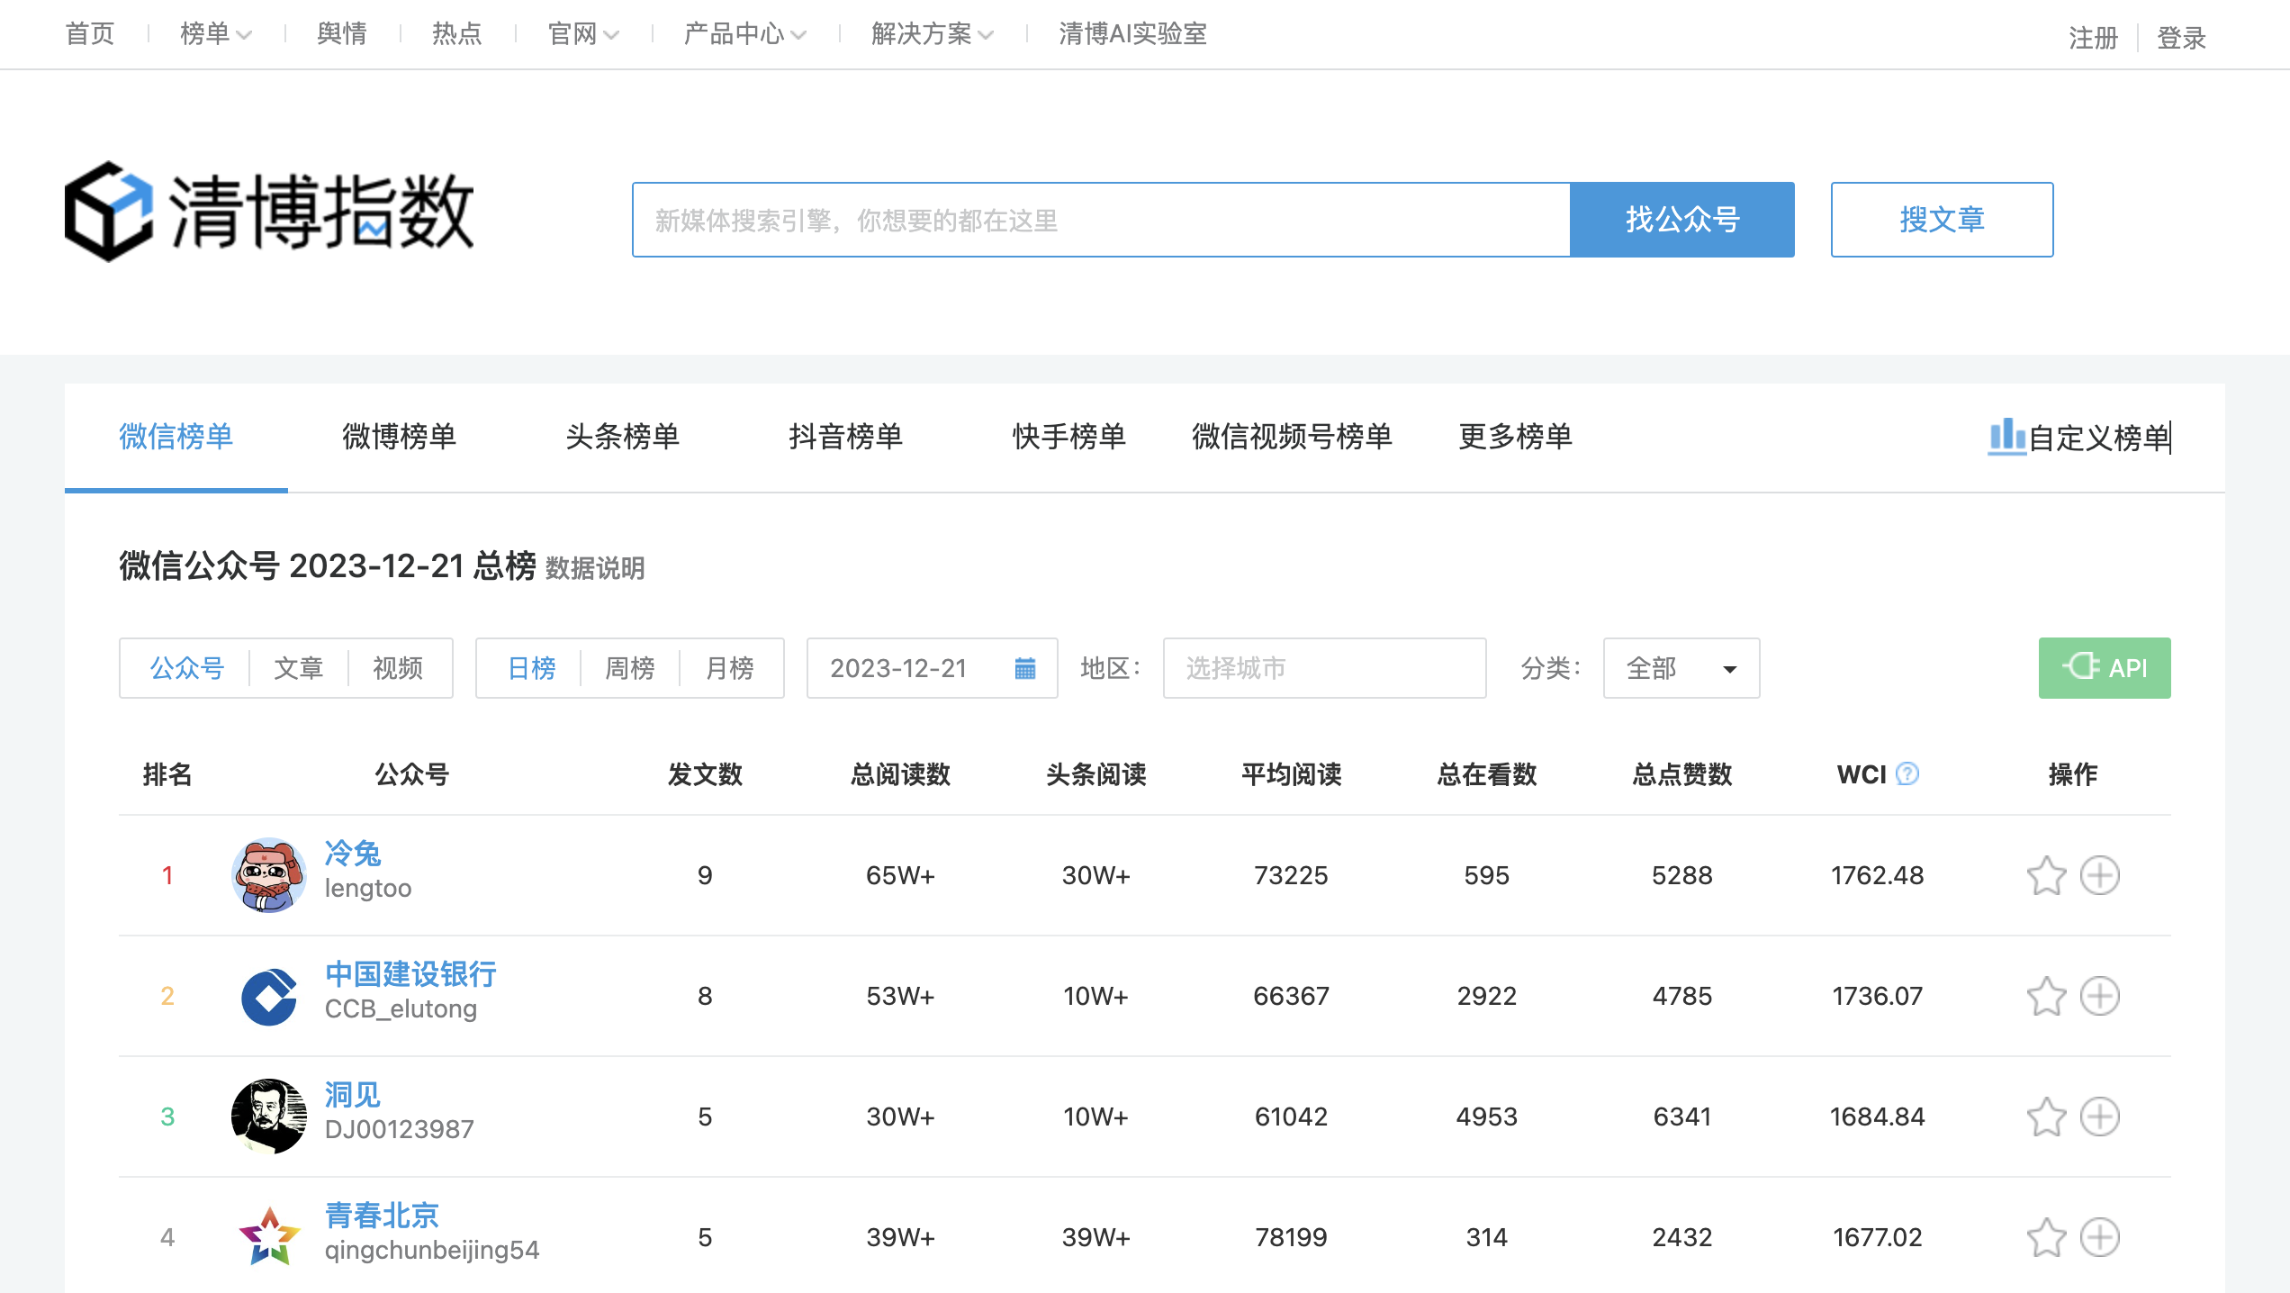Open the 分类 全部 dropdown

tap(1681, 668)
